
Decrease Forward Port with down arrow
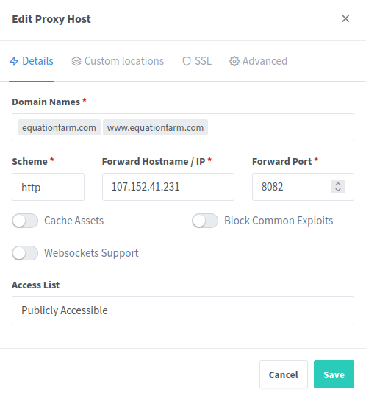(338, 190)
